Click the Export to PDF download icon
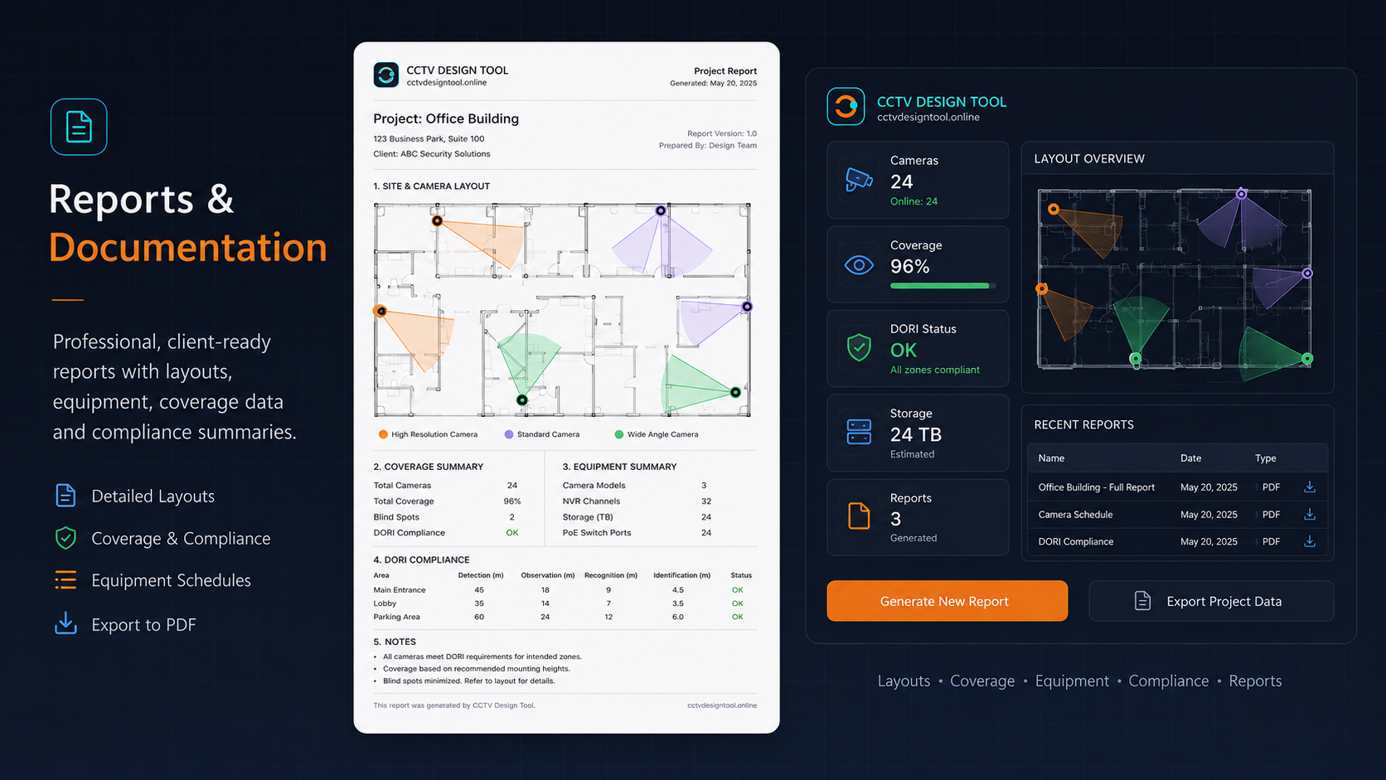 [x=65, y=623]
